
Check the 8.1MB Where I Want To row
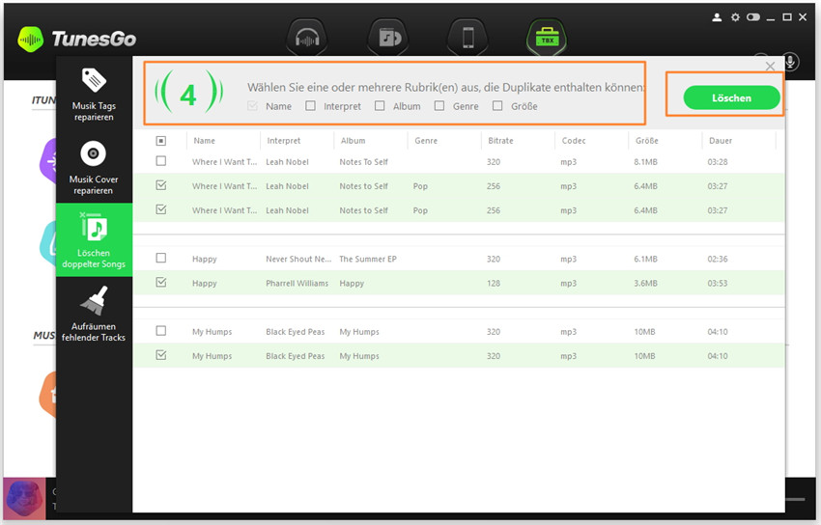click(161, 161)
